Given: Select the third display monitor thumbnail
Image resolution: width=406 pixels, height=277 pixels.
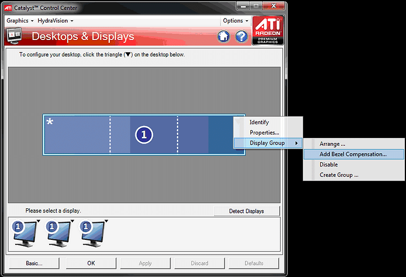Looking at the screenshot, I should 92,234.
